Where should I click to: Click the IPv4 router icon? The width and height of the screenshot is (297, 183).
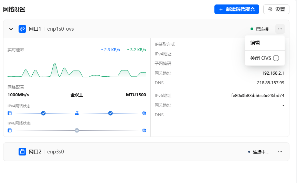click(77, 113)
